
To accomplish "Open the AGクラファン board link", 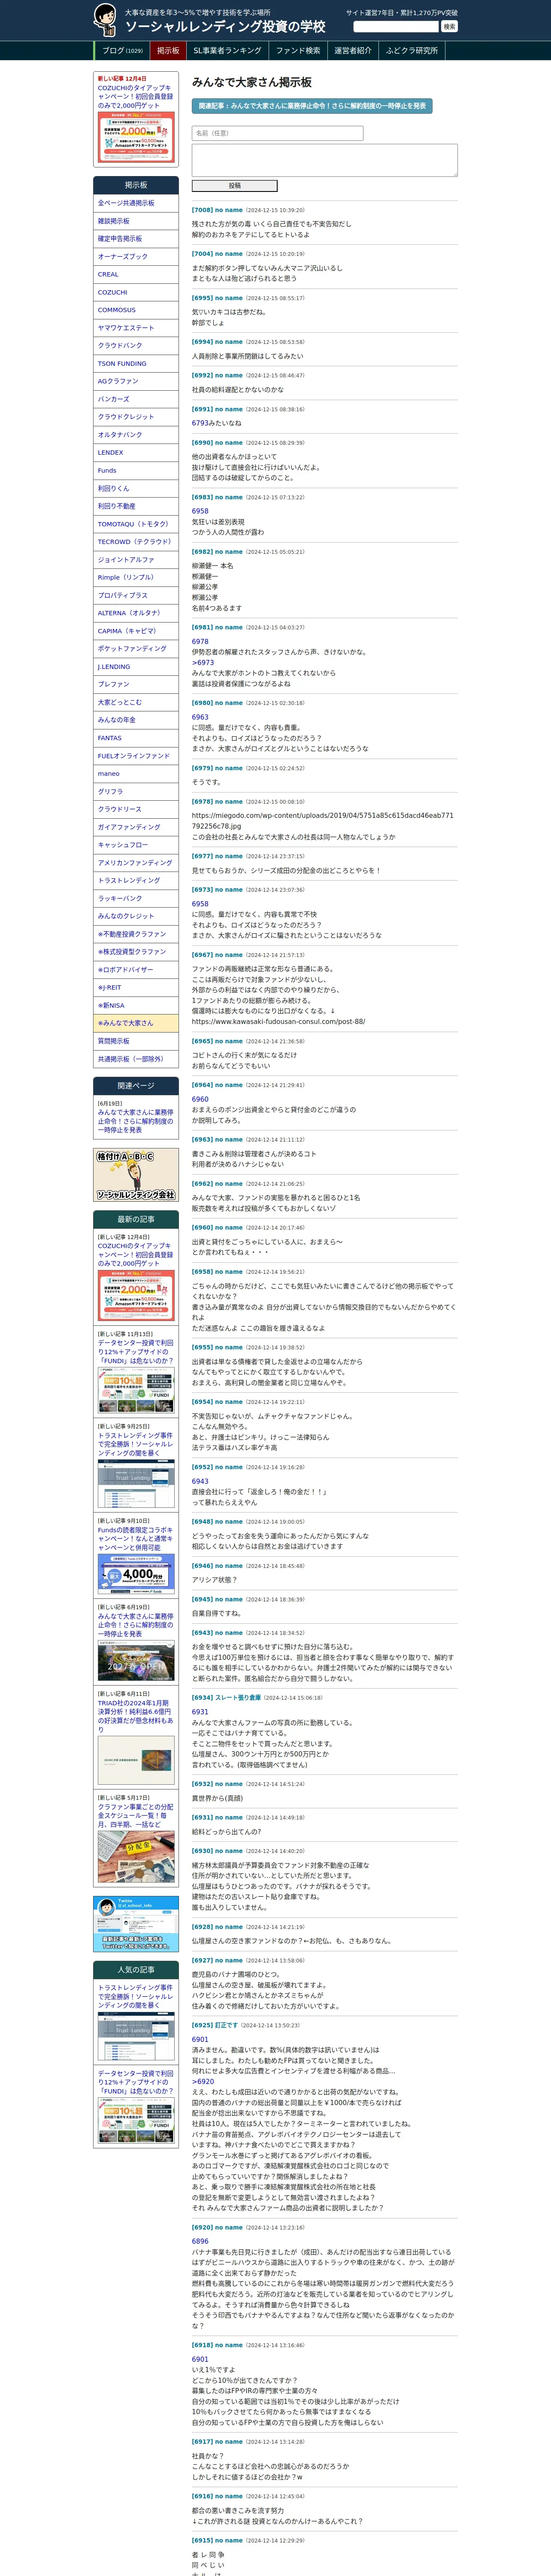I will (x=136, y=381).
